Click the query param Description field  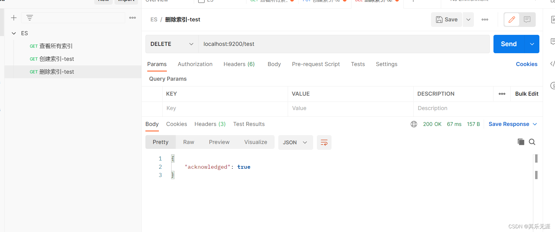[x=478, y=108]
